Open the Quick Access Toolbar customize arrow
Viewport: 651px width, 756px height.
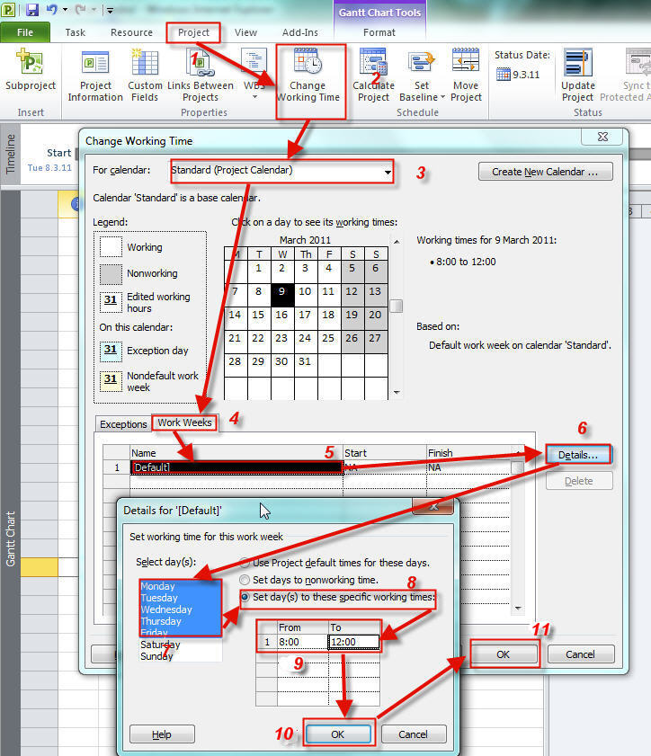pos(110,11)
